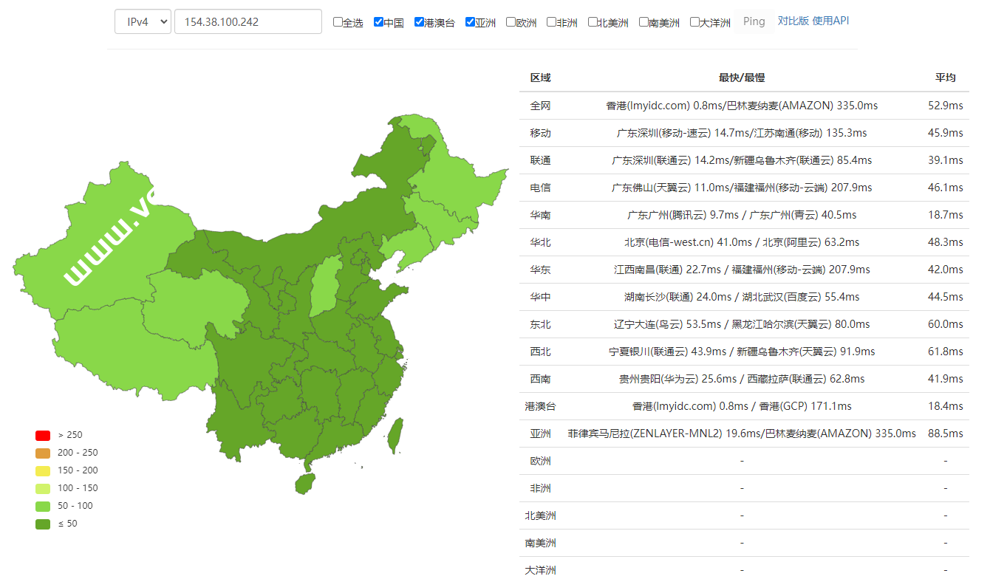The image size is (990, 579).
Task: Select the 南美洲 checkbox
Action: click(643, 22)
